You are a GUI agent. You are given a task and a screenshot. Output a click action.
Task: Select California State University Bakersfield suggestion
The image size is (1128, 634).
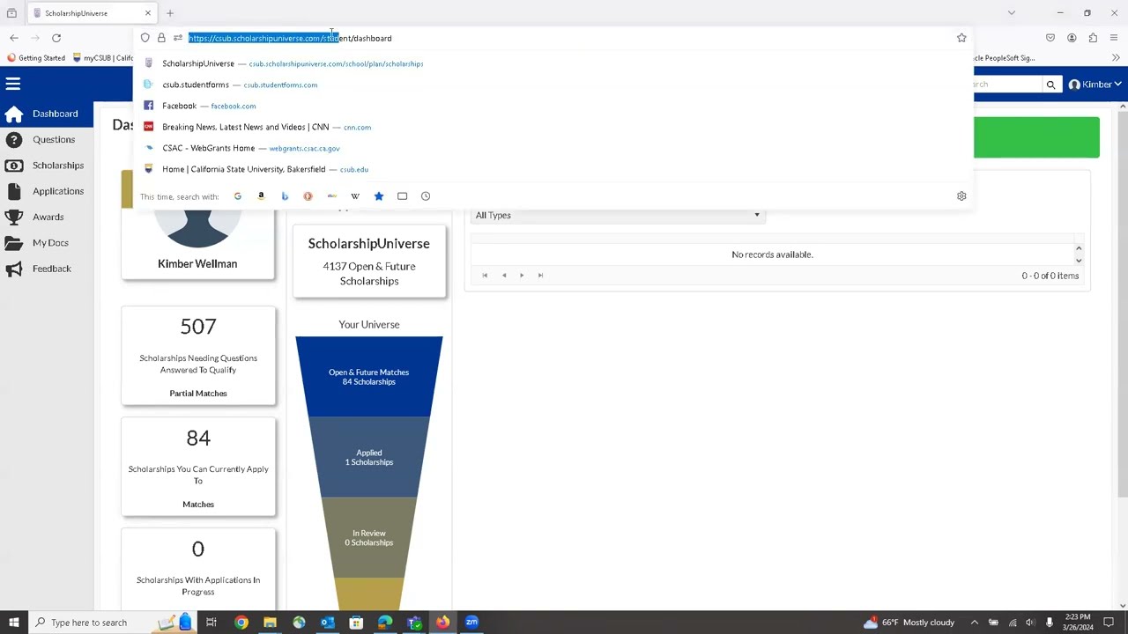point(553,169)
